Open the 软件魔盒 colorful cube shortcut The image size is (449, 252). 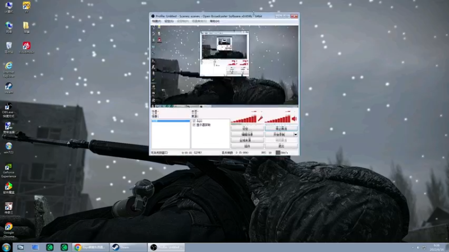click(8, 188)
